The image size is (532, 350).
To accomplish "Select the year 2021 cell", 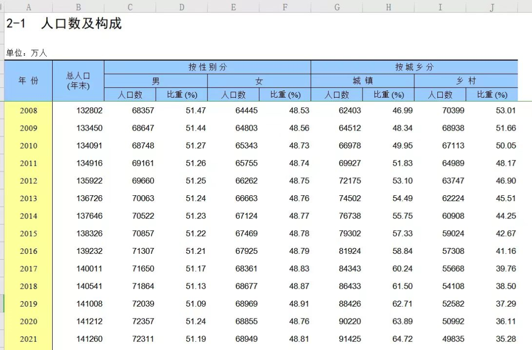I will tap(28, 339).
